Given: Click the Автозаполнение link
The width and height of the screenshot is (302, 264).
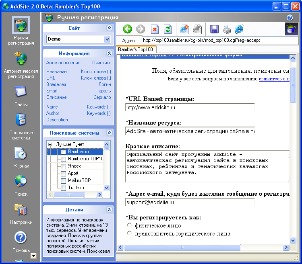Looking at the screenshot, I should click(x=63, y=63).
